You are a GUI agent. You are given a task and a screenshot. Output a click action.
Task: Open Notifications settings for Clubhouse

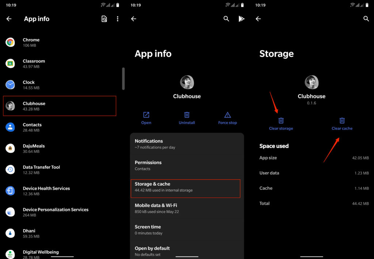pyautogui.click(x=187, y=144)
